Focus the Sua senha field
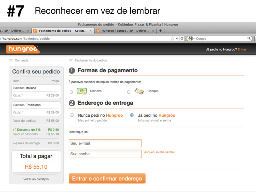Screen dimensions: 256x192 pos(105,154)
